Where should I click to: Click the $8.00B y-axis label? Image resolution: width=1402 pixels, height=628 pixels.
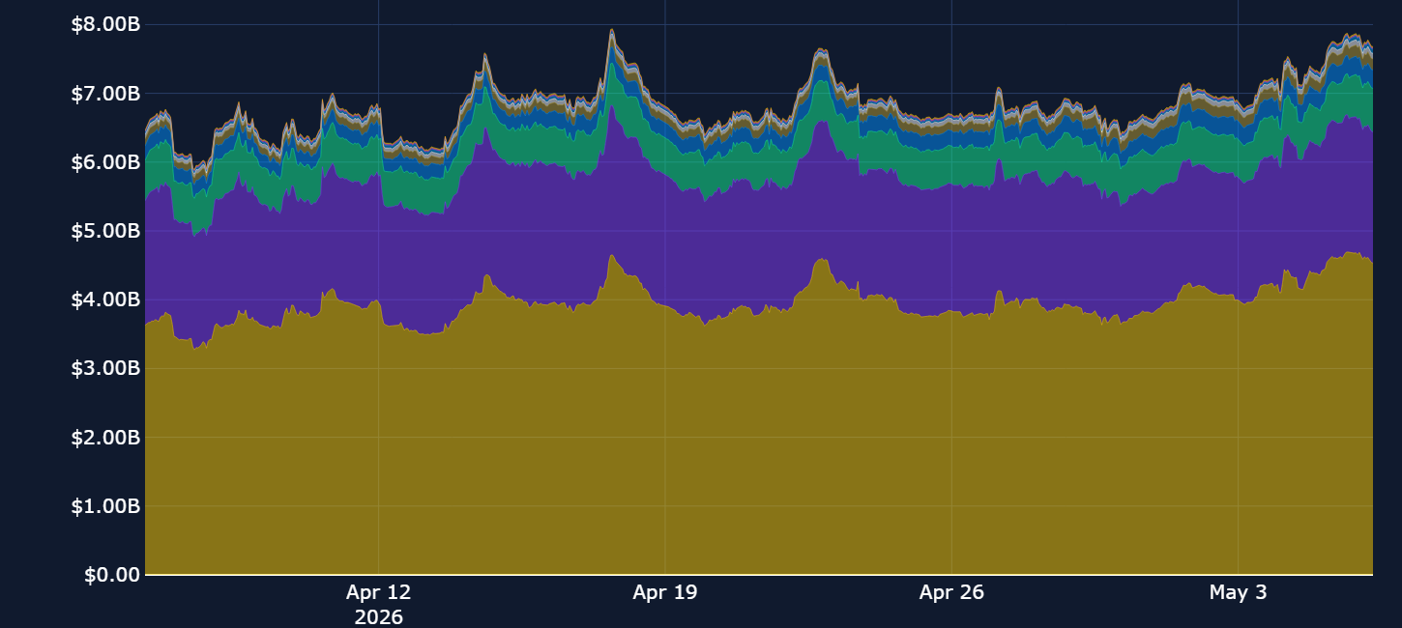tap(105, 25)
